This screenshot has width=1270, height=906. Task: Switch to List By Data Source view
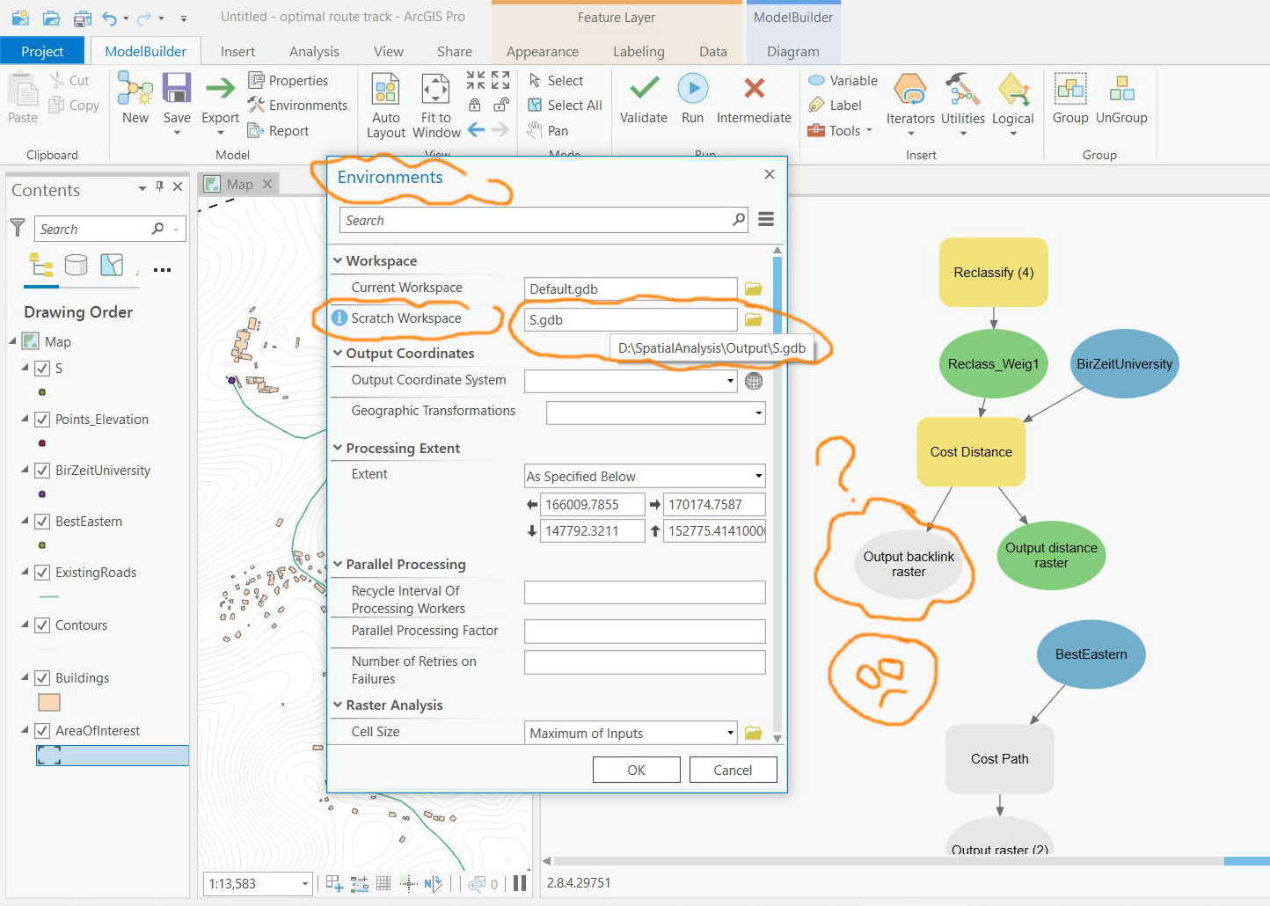[77, 265]
